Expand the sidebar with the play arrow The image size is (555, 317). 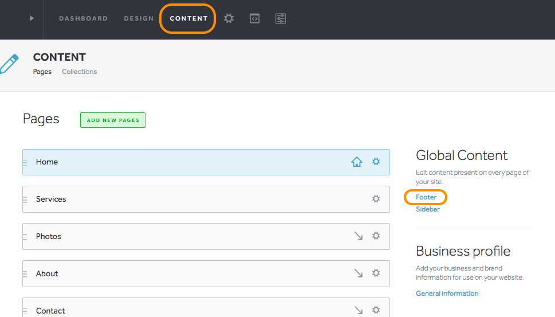point(32,18)
